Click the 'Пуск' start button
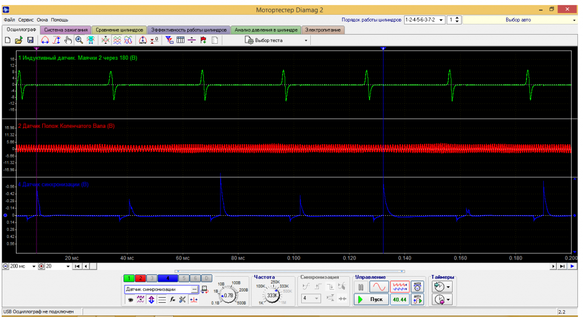This screenshot has width=583, height=317. (371, 299)
